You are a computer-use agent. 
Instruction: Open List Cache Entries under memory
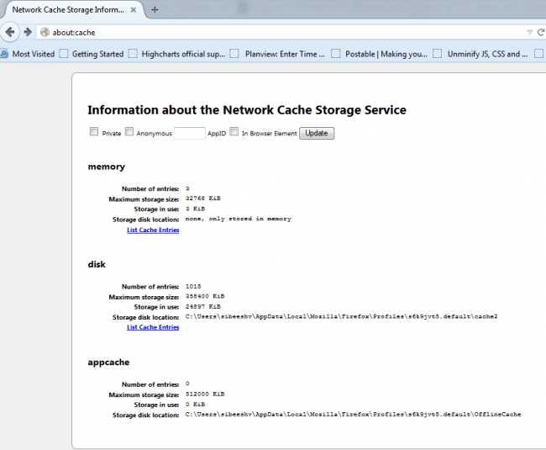[x=153, y=230]
